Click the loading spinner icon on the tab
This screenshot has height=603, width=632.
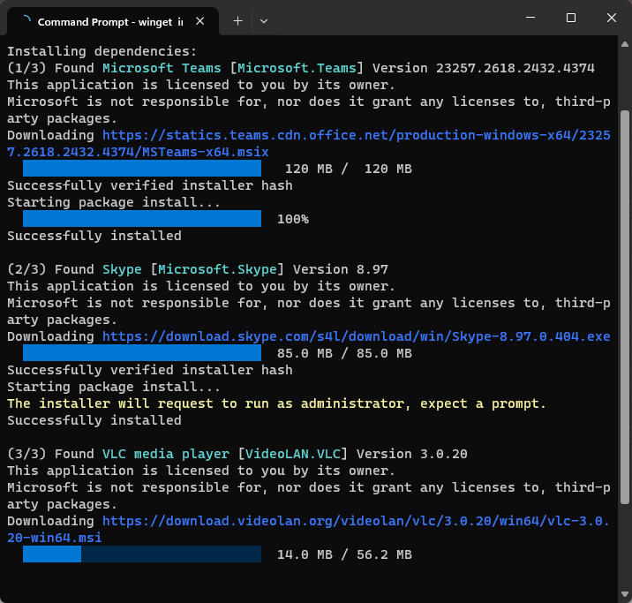(25, 20)
